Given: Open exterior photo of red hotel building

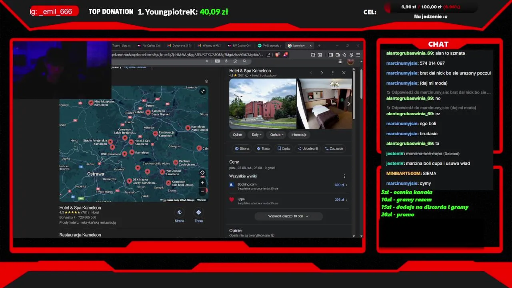Looking at the screenshot, I should point(262,104).
